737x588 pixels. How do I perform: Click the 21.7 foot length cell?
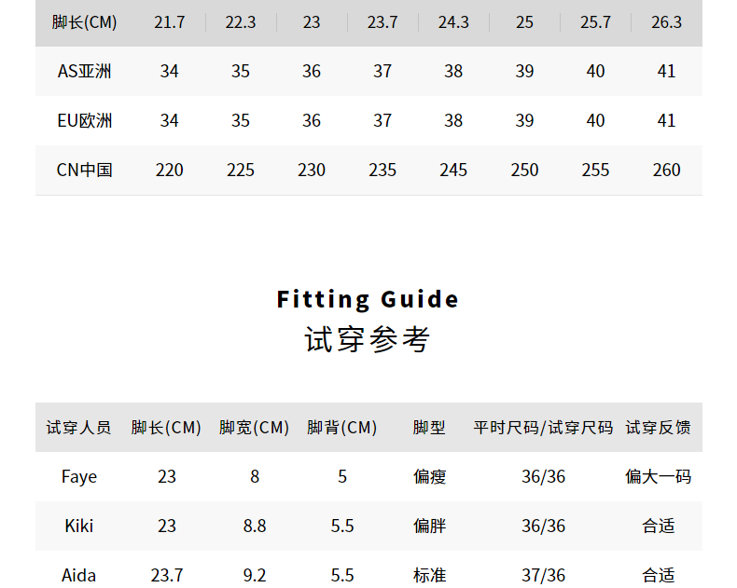[x=169, y=22]
